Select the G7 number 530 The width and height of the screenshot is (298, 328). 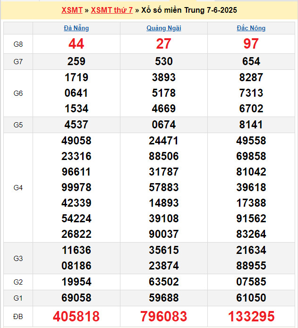pyautogui.click(x=164, y=61)
